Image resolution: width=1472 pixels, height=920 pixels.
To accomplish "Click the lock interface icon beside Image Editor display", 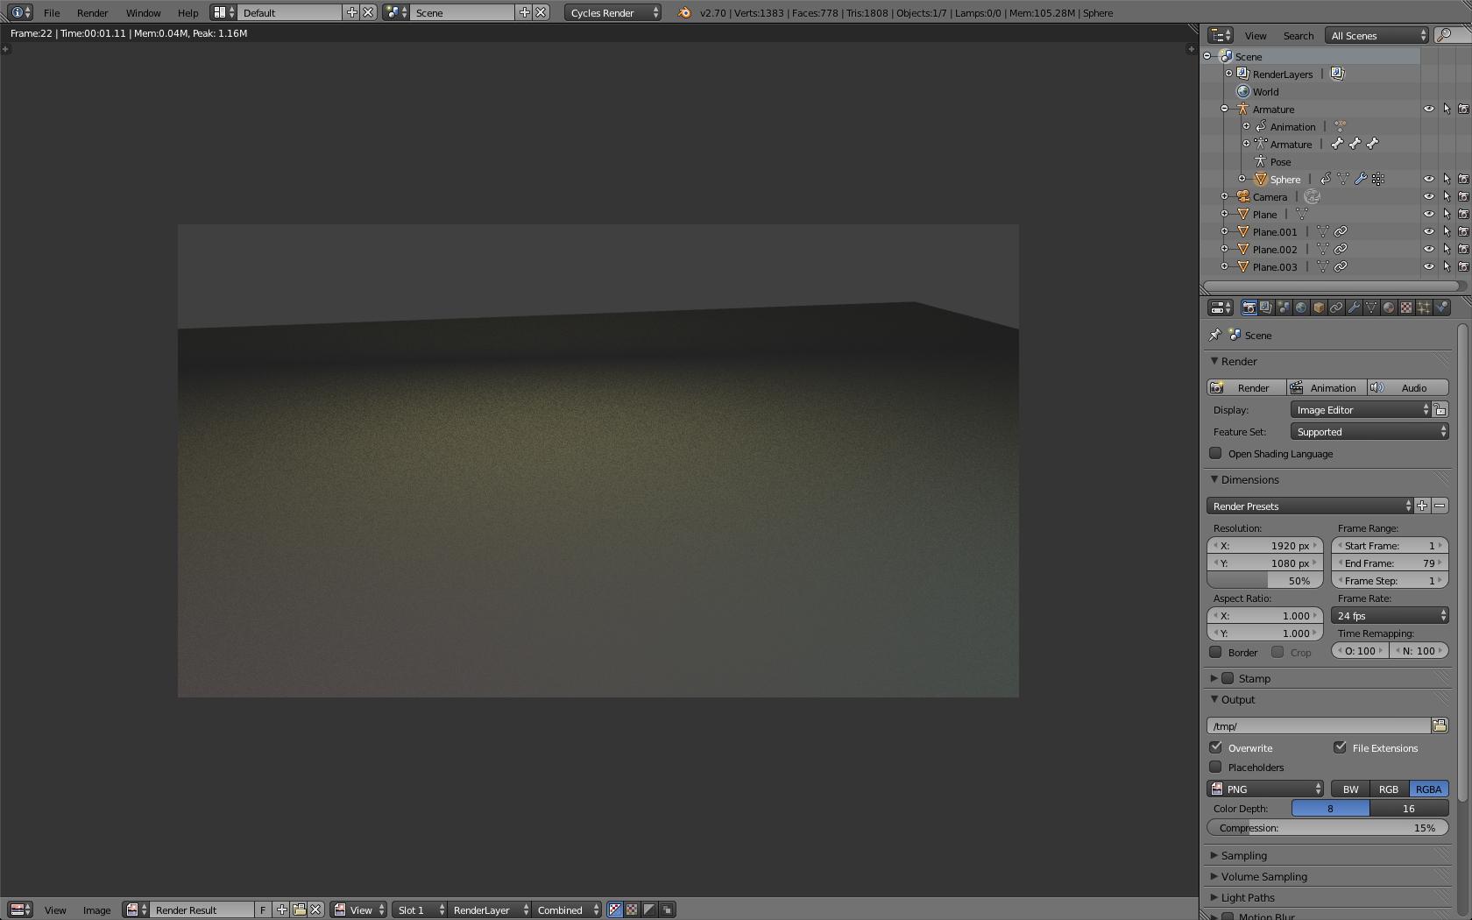I will click(1440, 409).
